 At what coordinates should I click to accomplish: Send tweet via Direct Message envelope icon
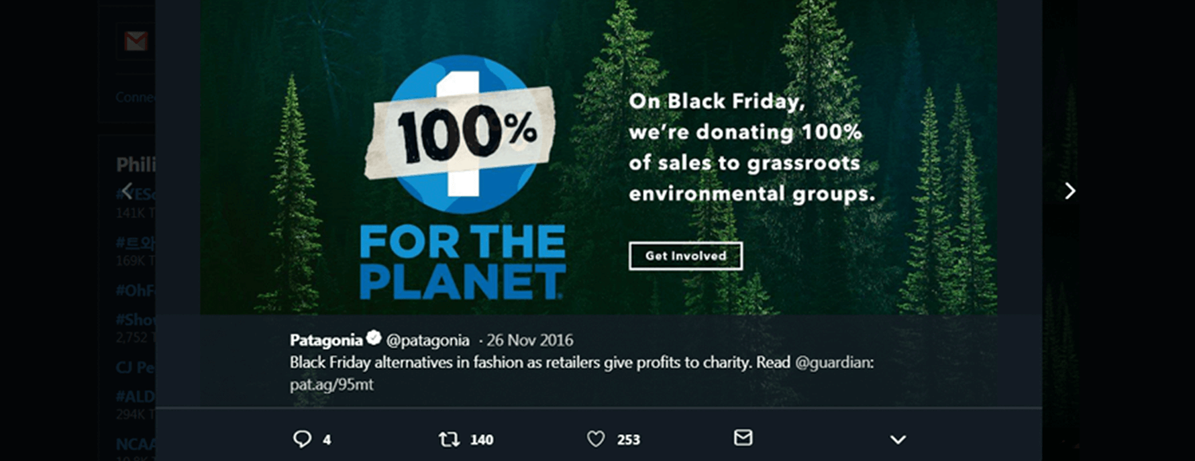coord(743,438)
